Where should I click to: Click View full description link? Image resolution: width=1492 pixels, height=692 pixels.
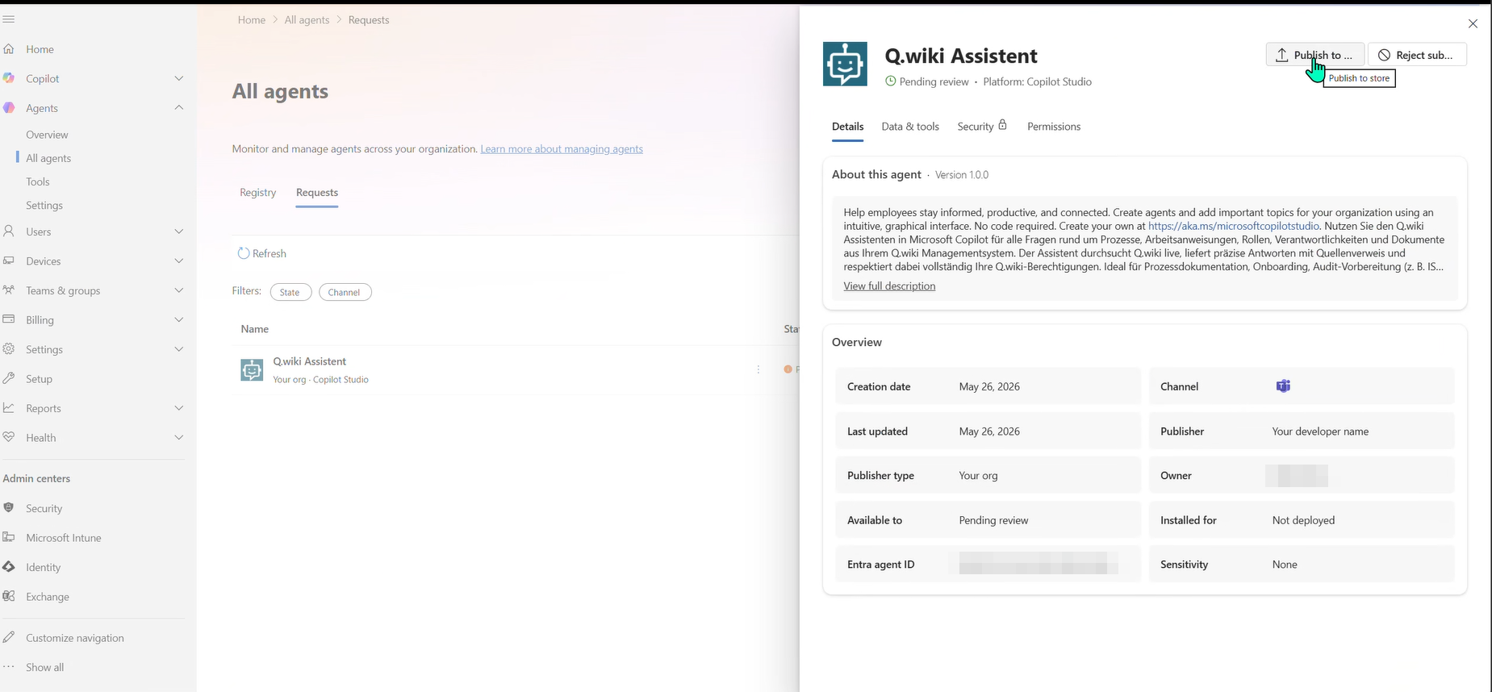889,286
